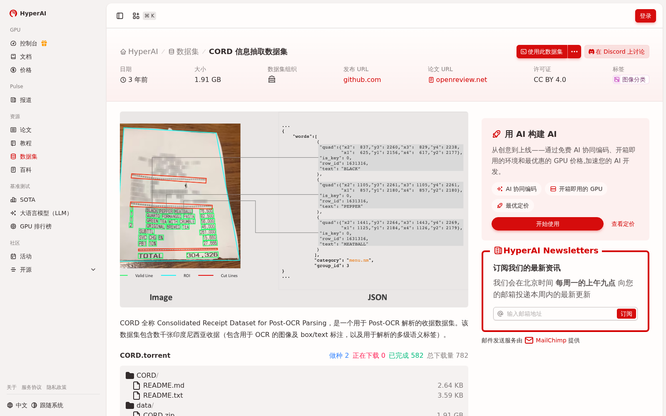Image resolution: width=666 pixels, height=416 pixels.
Task: Click the 做种 2 seeders stat
Action: (x=339, y=355)
